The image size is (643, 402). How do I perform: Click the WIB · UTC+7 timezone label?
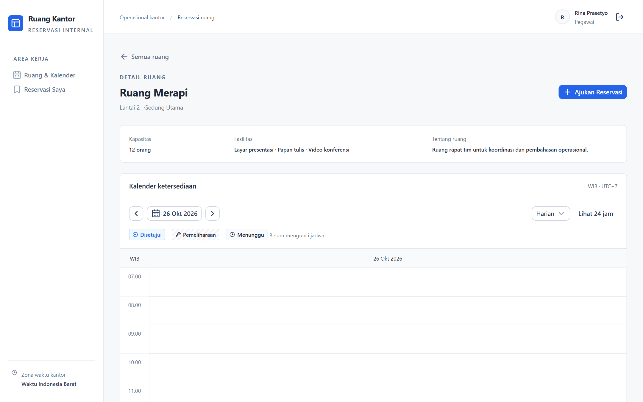point(603,186)
